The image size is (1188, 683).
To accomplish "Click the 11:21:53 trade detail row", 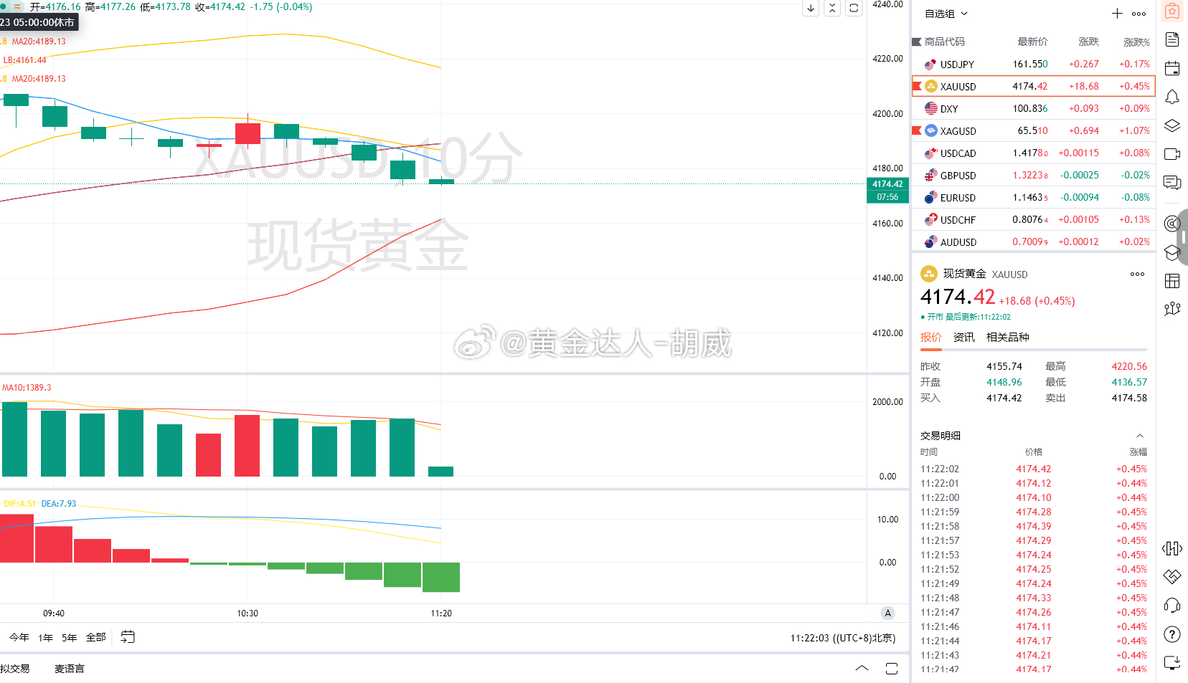I will [1033, 555].
